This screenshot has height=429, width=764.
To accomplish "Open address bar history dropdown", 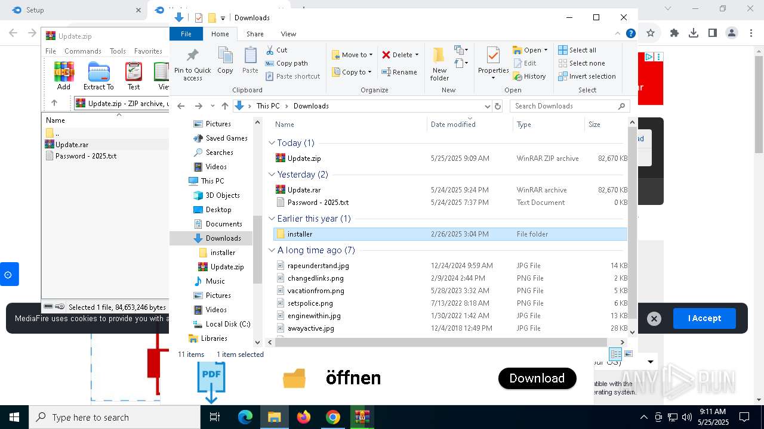I will [487, 106].
